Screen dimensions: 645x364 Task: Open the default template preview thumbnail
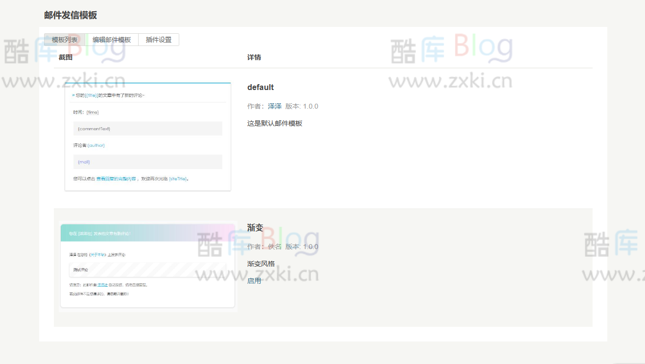(147, 136)
